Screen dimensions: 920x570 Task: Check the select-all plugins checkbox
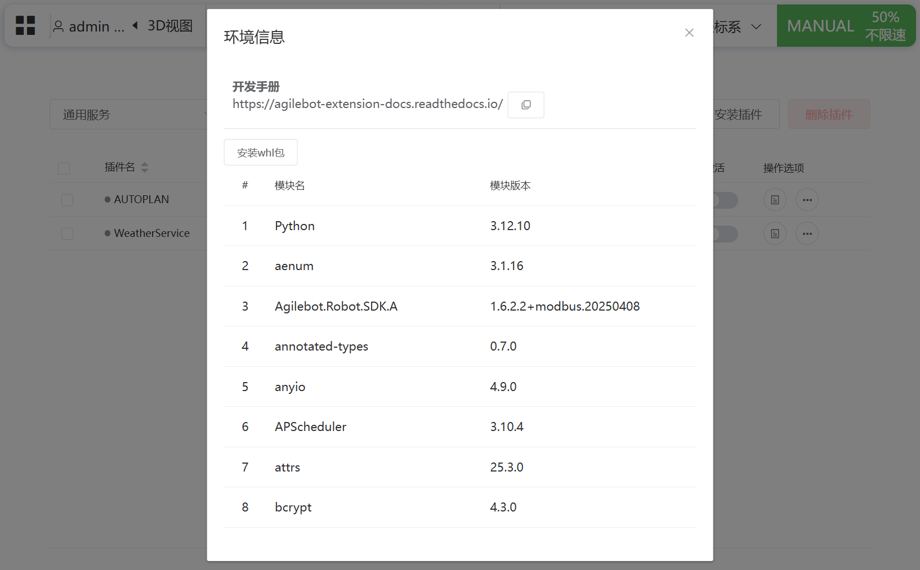64,168
